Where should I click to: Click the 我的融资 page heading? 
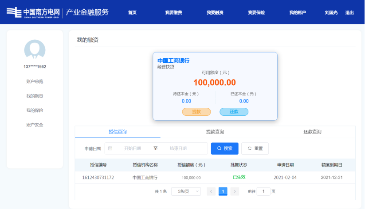87,40
